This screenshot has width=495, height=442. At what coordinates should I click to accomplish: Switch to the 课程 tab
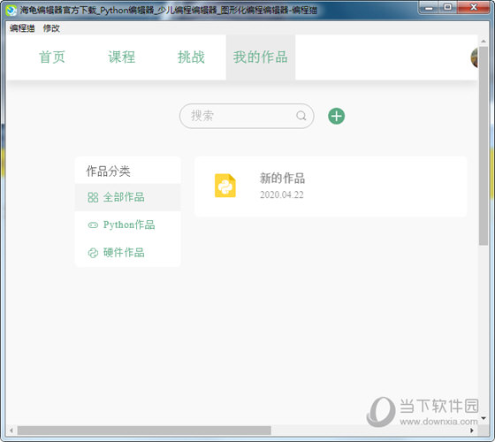tap(122, 57)
